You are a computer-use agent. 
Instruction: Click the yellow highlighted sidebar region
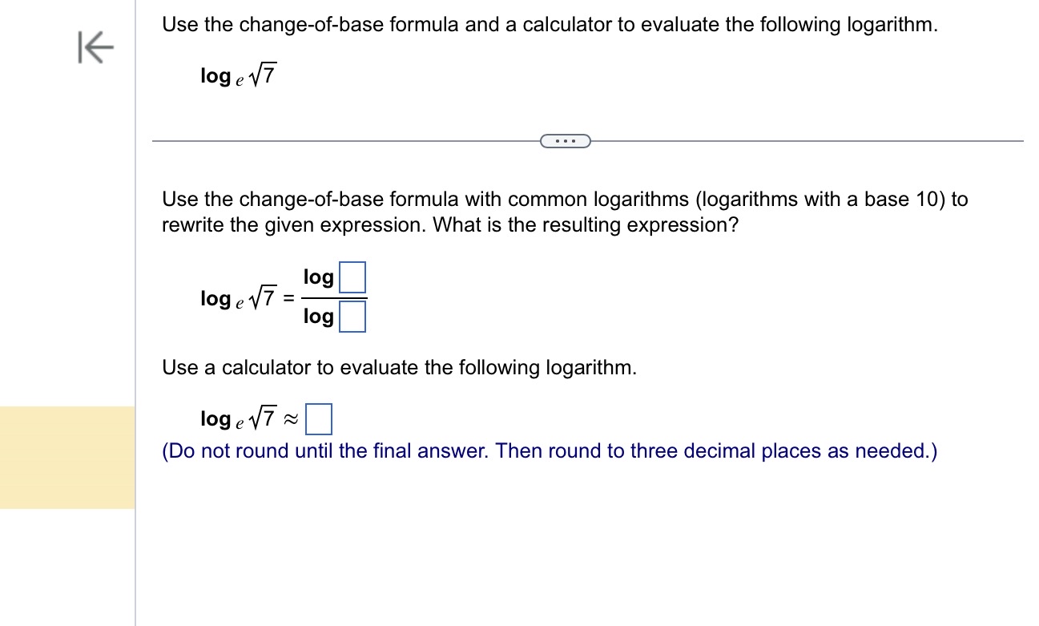67,457
